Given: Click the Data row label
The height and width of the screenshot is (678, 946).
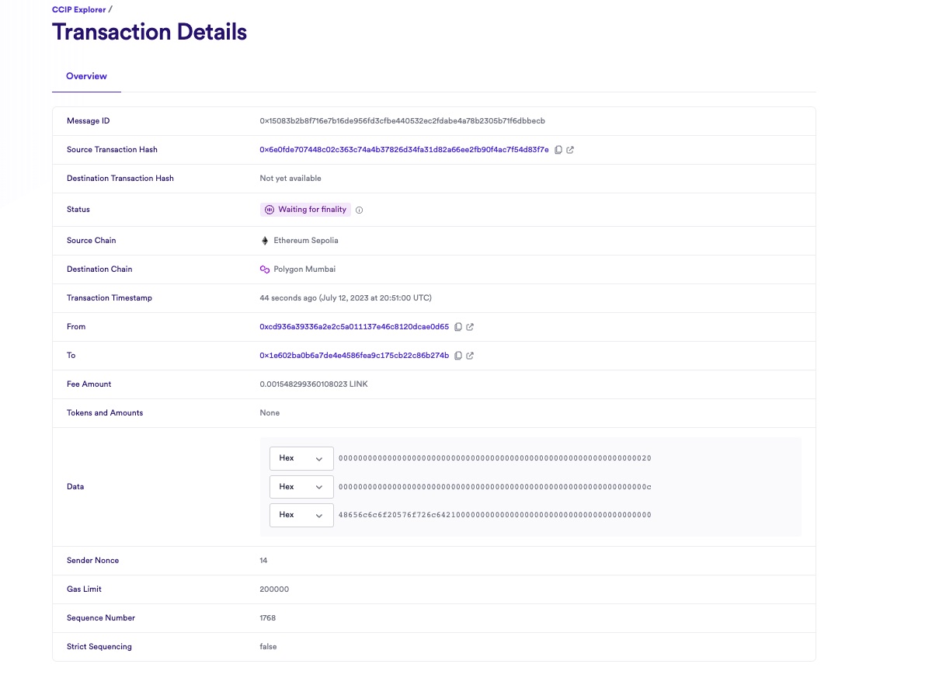Looking at the screenshot, I should (x=75, y=487).
